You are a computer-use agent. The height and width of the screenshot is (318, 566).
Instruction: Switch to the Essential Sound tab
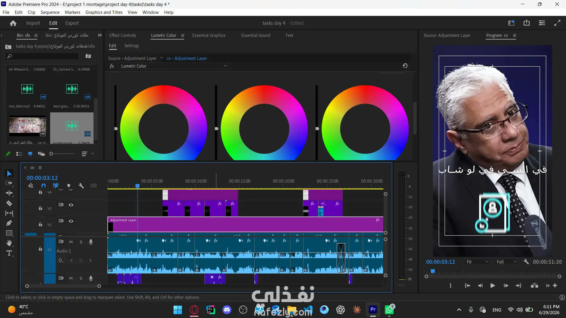click(x=256, y=35)
